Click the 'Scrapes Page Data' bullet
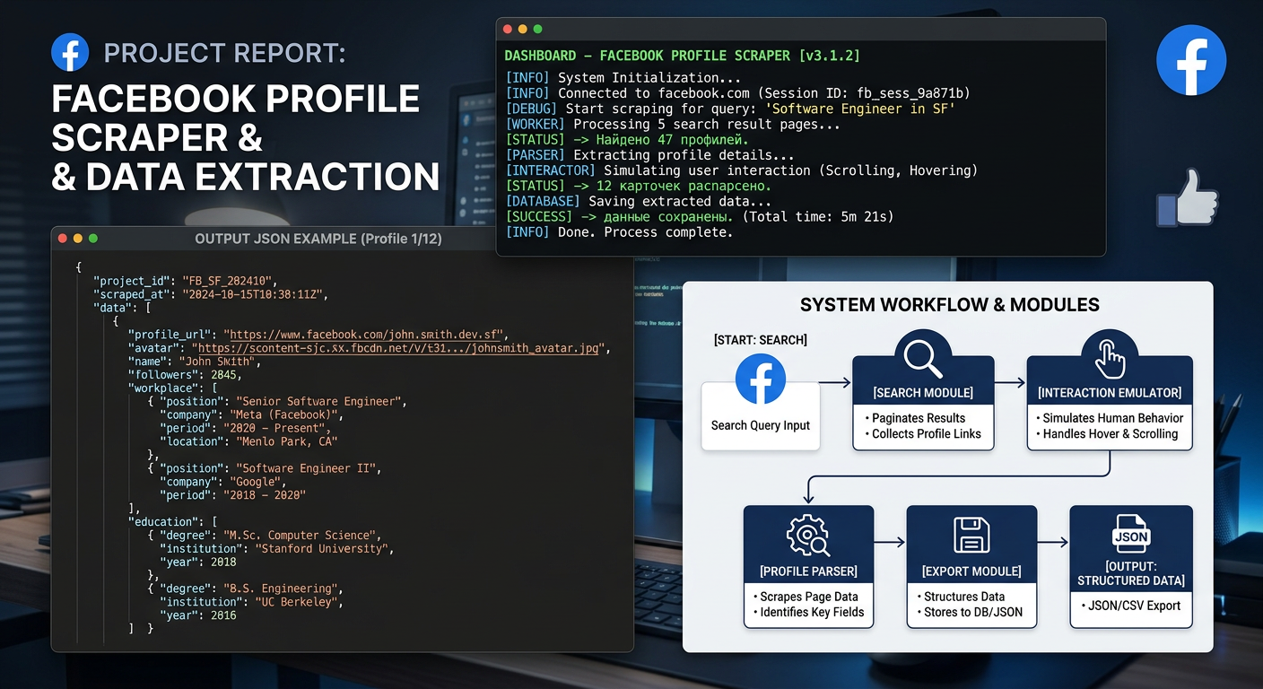 [x=805, y=597]
